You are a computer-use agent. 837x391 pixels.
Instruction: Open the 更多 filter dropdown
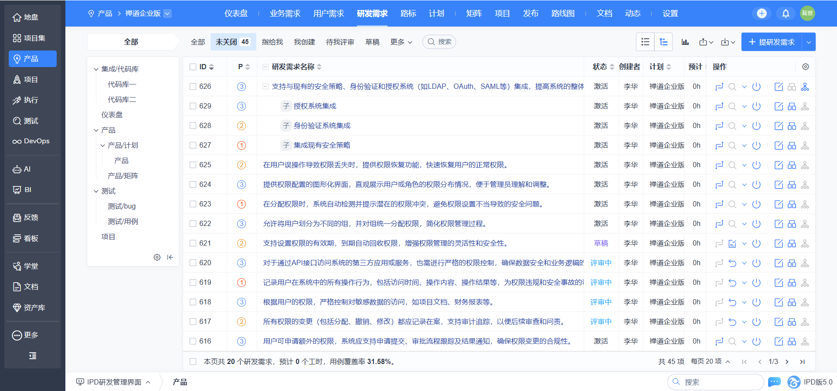[401, 42]
